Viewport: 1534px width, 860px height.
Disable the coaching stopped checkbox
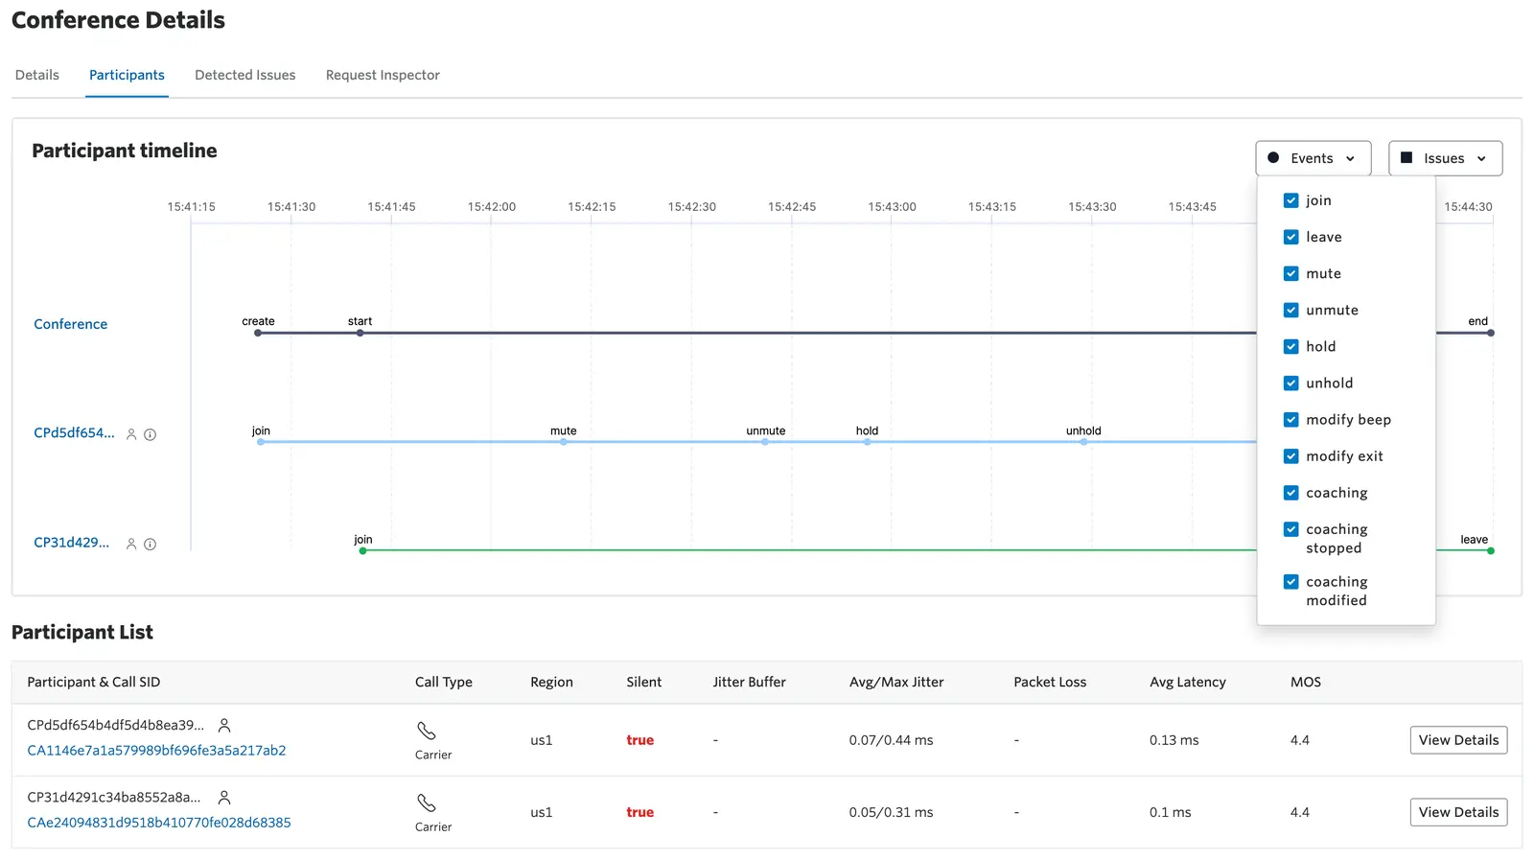[x=1291, y=529]
